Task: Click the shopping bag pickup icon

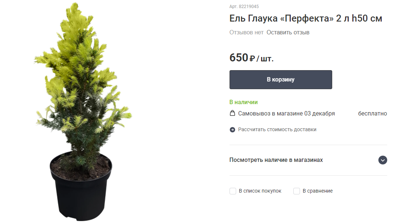Action: (x=232, y=113)
